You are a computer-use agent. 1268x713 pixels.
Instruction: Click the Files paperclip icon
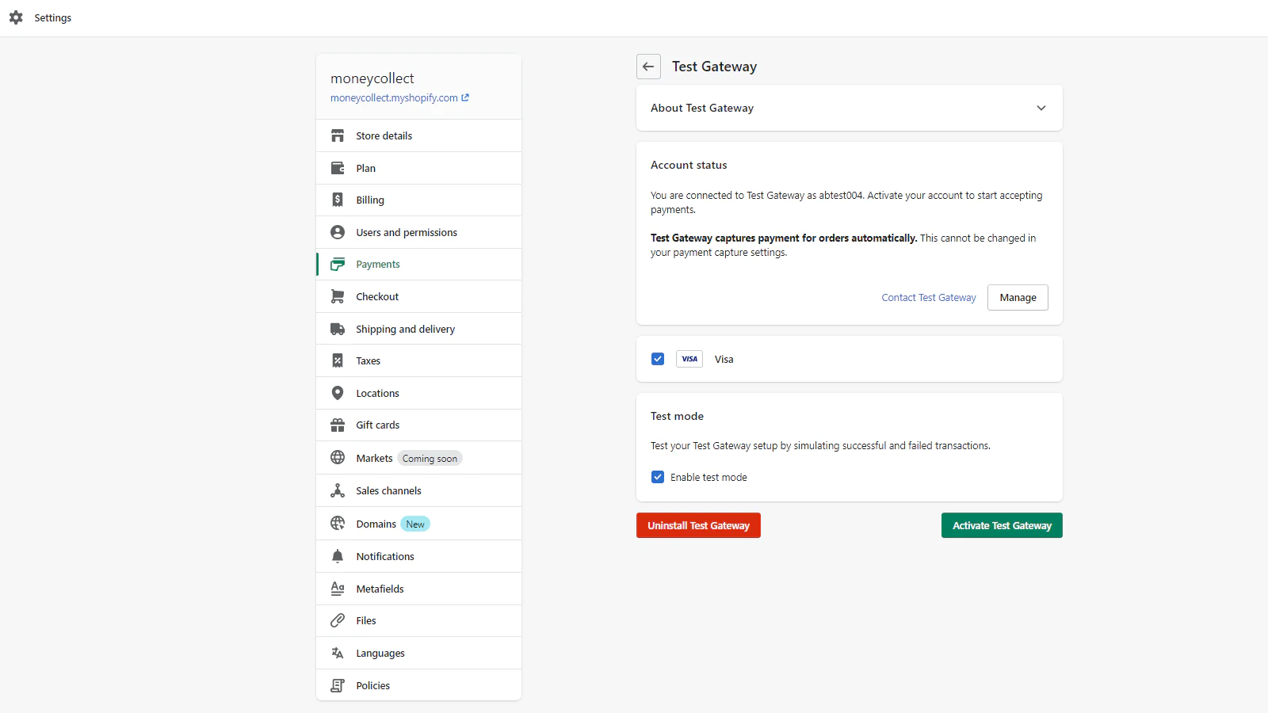point(338,620)
